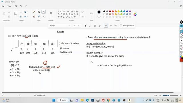Open File Explorer from the taskbar
The width and height of the screenshot is (183, 103).
(x=82, y=100)
